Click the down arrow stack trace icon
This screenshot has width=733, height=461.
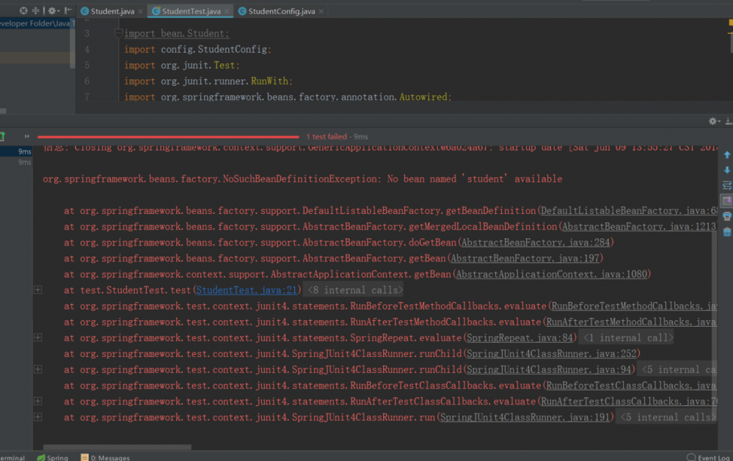pyautogui.click(x=726, y=171)
